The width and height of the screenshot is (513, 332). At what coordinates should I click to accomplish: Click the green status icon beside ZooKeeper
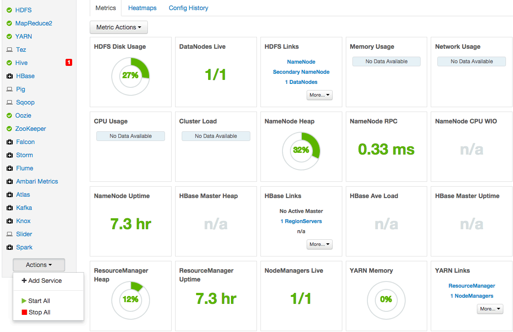[x=9, y=129]
